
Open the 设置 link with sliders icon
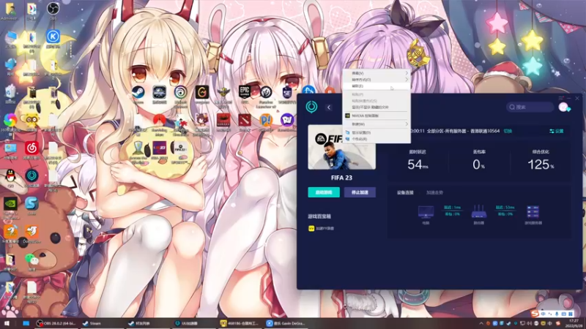click(x=556, y=131)
